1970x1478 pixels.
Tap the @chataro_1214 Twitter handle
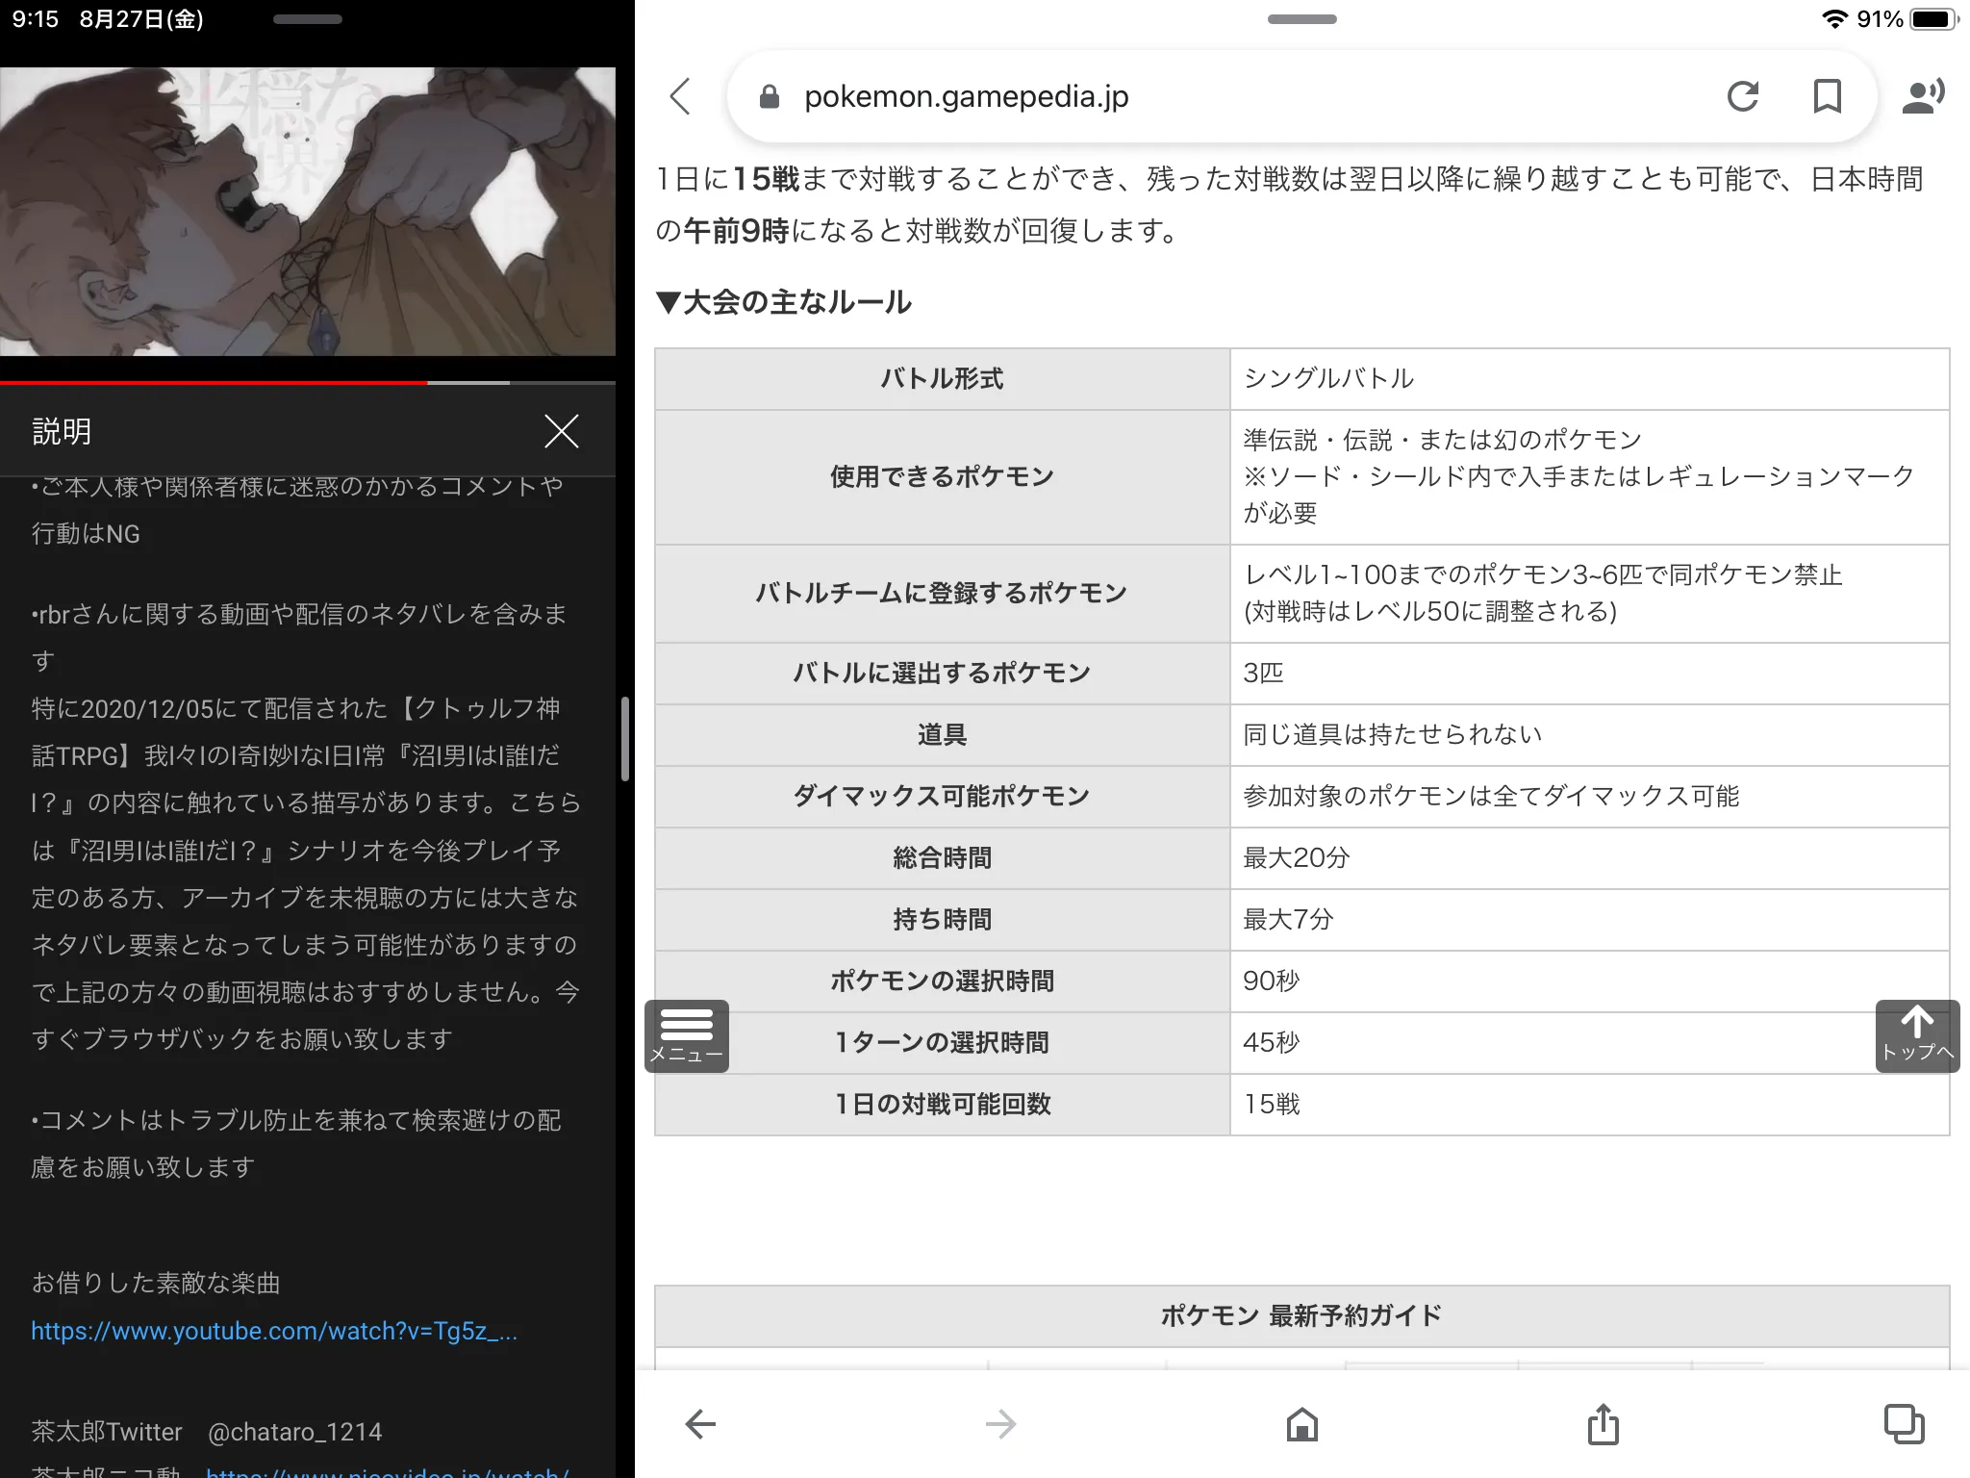295,1432
